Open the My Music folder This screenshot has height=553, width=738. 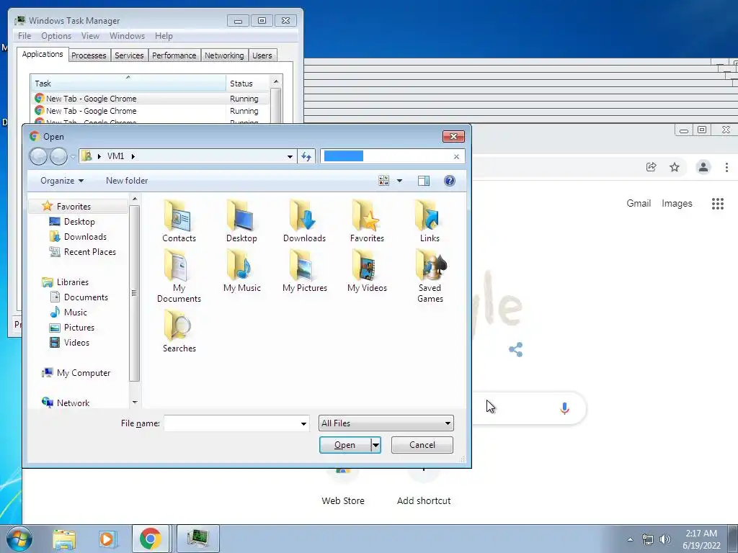[x=242, y=271]
